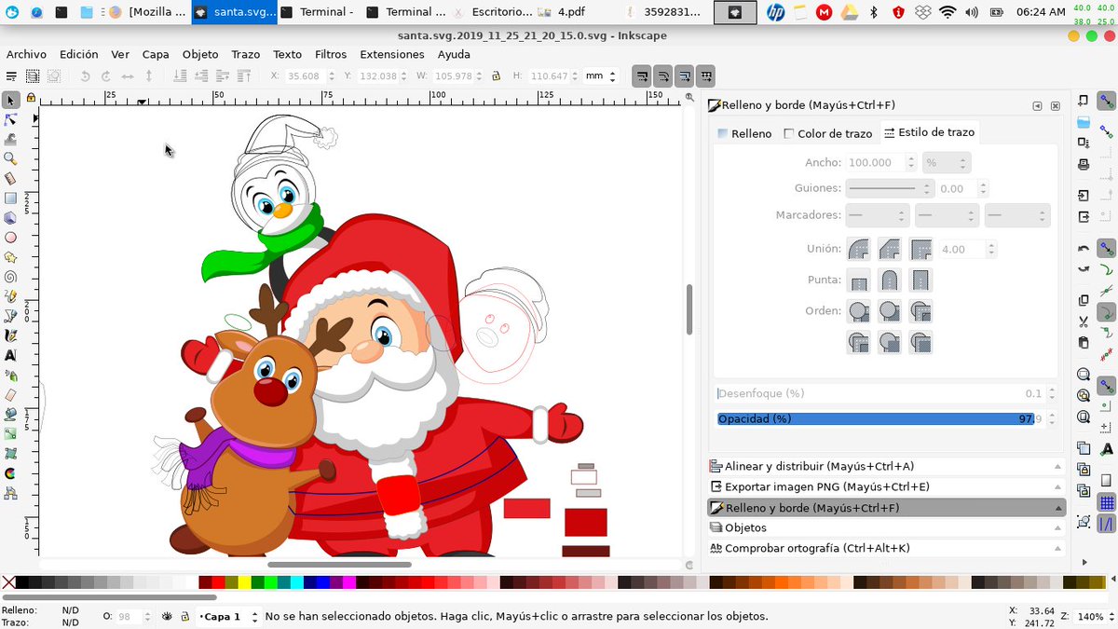
Task: Collapse active Relleno y borde panel row
Action: pos(886,508)
